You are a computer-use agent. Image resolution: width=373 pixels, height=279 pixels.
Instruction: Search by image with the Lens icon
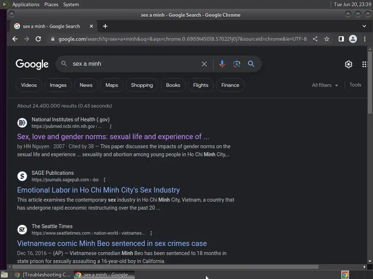236,64
